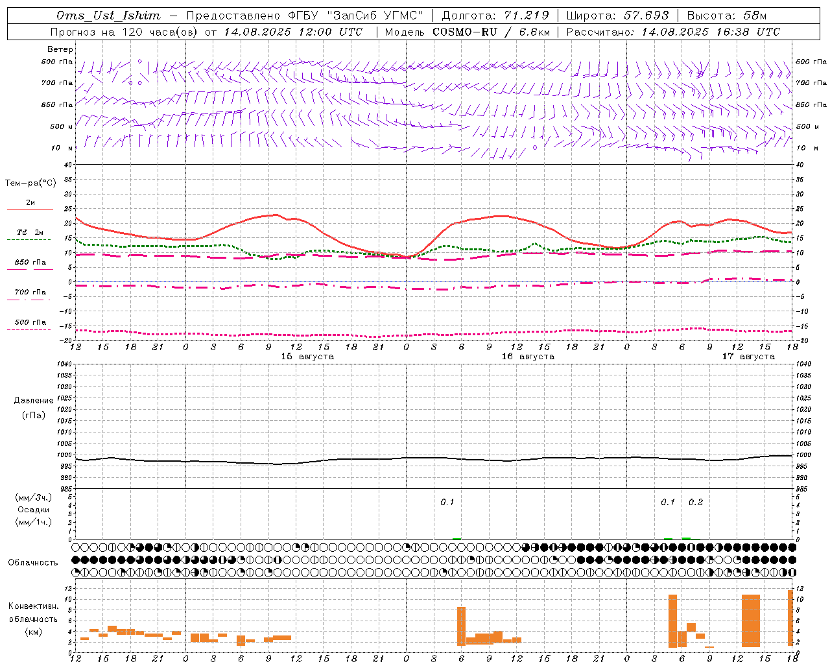
Task: Click the Td 2м dew point legend label
Action: coord(30,232)
